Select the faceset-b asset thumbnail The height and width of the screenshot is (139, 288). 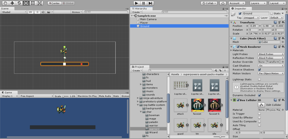tap(214, 105)
